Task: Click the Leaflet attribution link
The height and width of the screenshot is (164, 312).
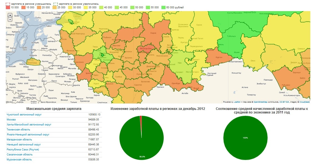Action: tap(236, 102)
